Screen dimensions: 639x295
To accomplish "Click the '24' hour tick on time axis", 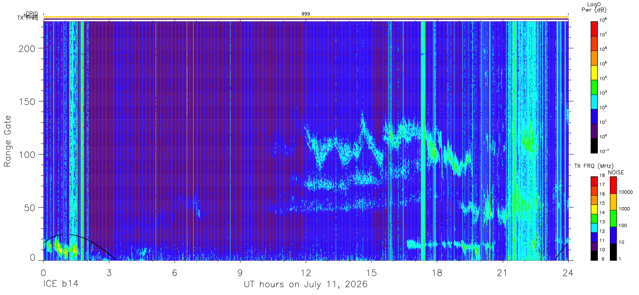I will pyautogui.click(x=568, y=272).
